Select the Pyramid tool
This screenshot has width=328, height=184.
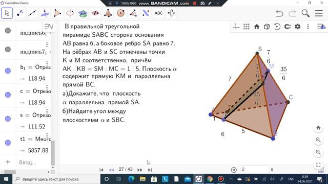pyautogui.click(x=108, y=13)
